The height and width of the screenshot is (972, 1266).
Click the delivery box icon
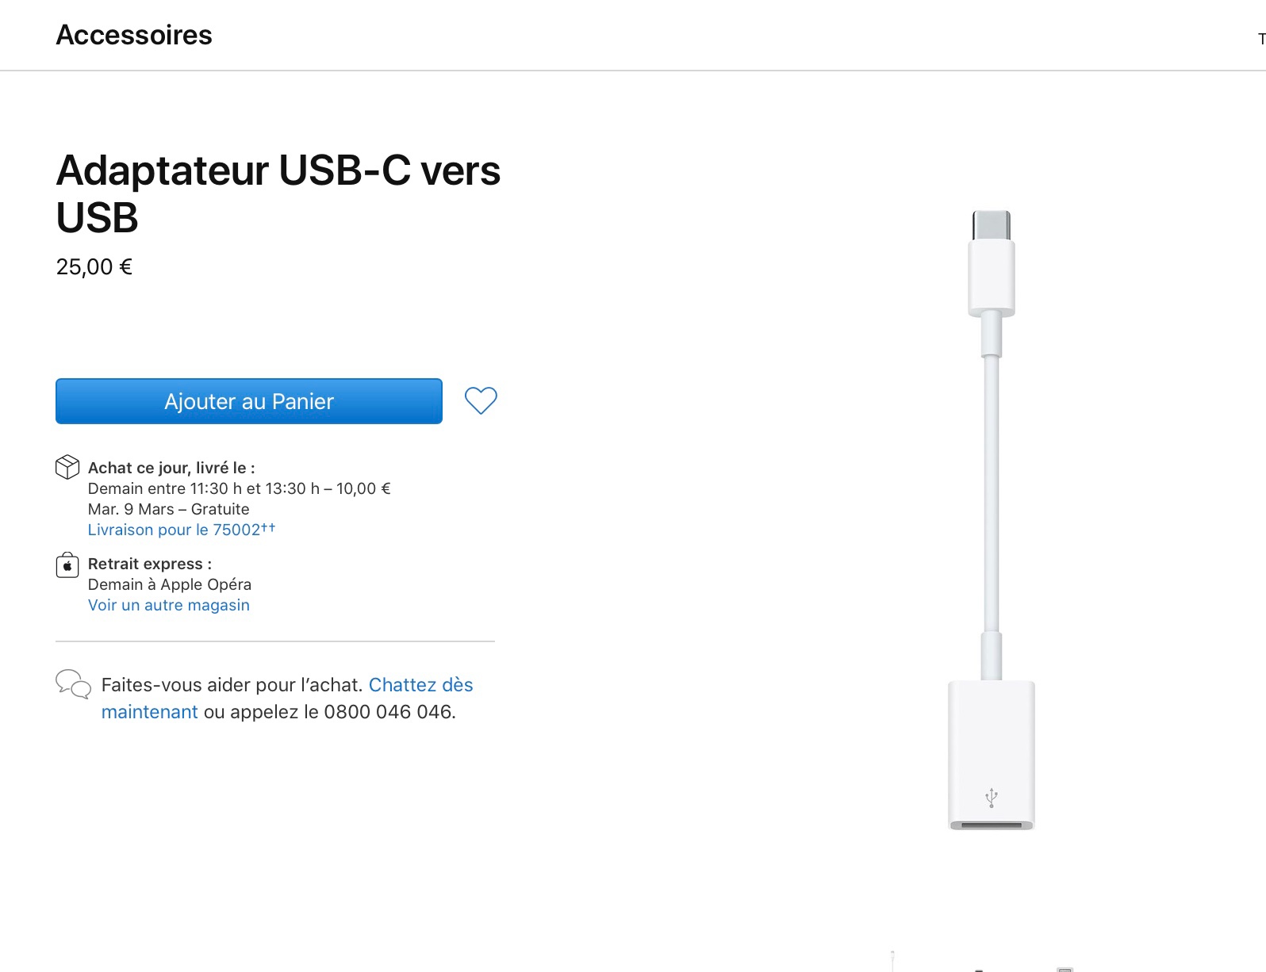pyautogui.click(x=67, y=467)
